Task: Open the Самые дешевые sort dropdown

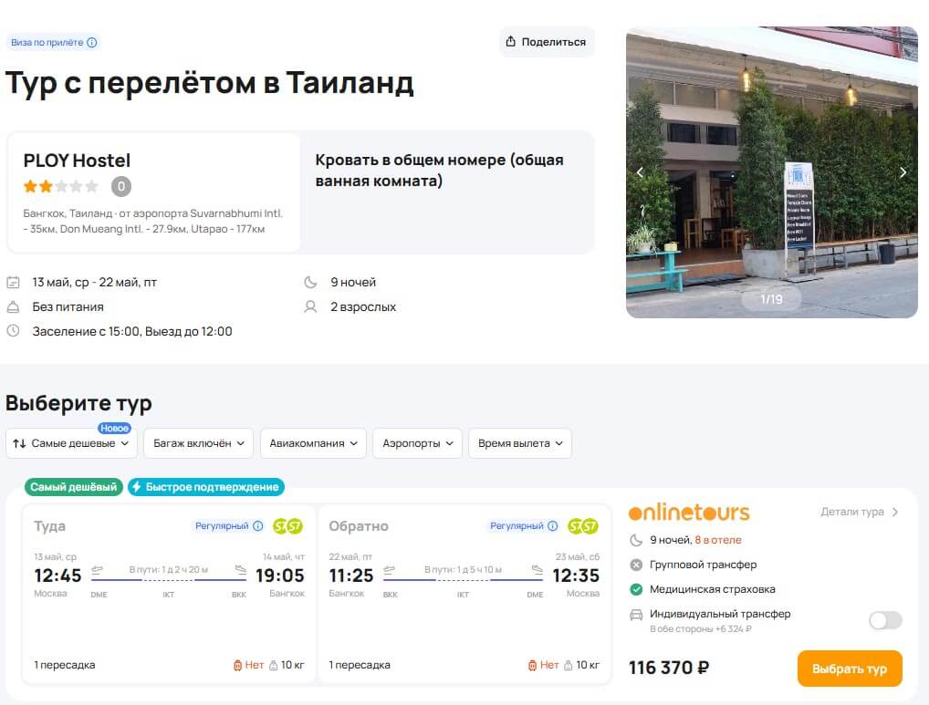Action: coord(72,443)
